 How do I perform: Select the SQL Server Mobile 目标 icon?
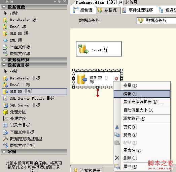pyautogui.click(x=5, y=98)
